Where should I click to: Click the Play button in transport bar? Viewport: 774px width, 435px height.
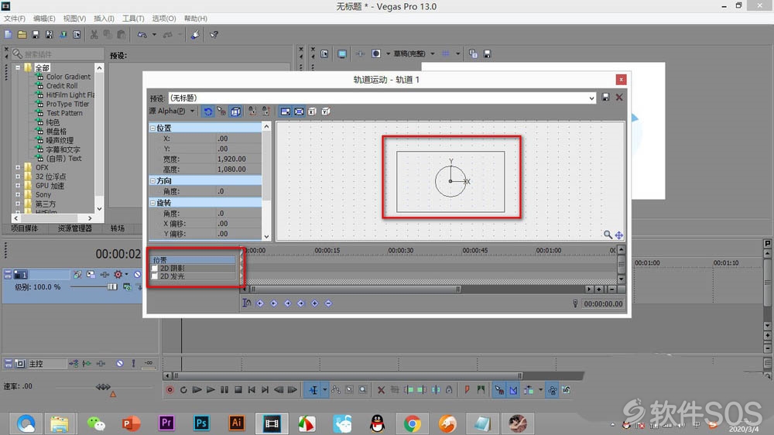pos(211,390)
